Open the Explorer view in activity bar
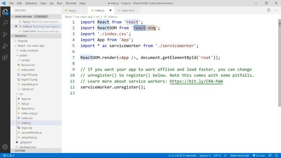This screenshot has width=281, height=158. tap(5, 12)
